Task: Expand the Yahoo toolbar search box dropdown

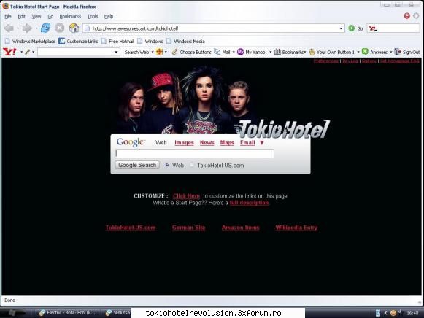Action: tap(116, 52)
